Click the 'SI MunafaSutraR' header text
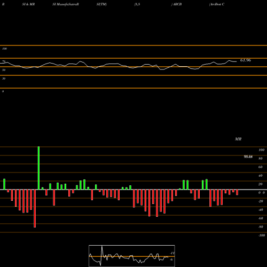Screen dimensions: 267x267 66,4
